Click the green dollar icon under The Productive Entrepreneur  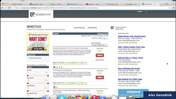point(57,87)
